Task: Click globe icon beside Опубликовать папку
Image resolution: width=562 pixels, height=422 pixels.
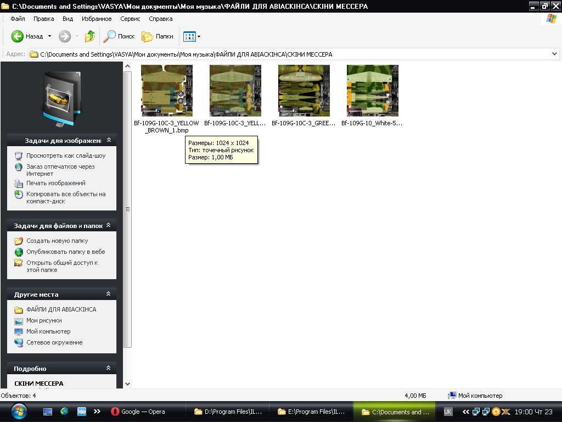Action: [19, 252]
